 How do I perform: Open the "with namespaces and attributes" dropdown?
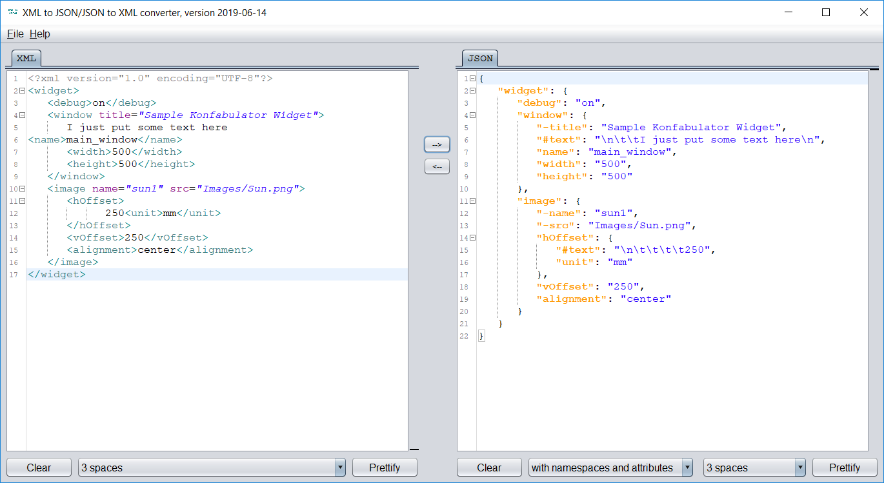610,468
